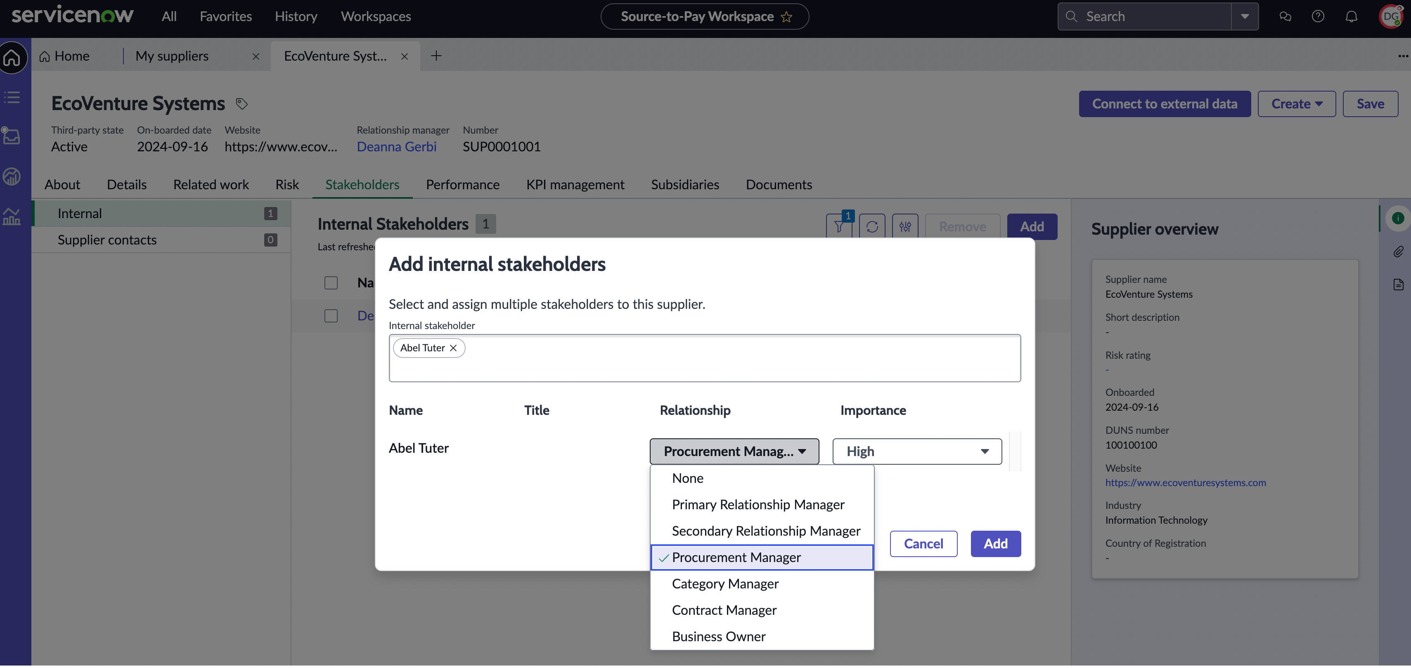Image resolution: width=1411 pixels, height=668 pixels.
Task: Switch to the About tab
Action: click(x=62, y=184)
